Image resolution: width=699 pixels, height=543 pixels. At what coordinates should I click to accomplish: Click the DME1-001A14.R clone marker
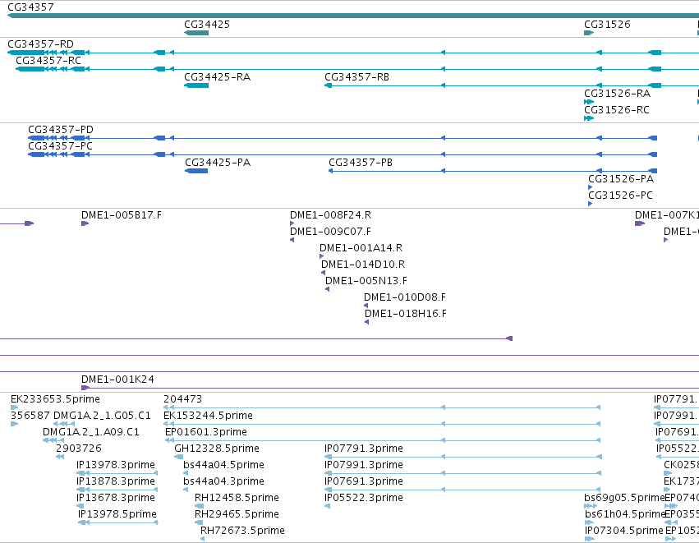point(321,256)
